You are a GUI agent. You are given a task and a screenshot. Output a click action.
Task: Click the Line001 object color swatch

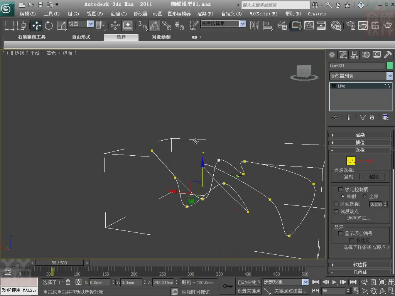390,66
